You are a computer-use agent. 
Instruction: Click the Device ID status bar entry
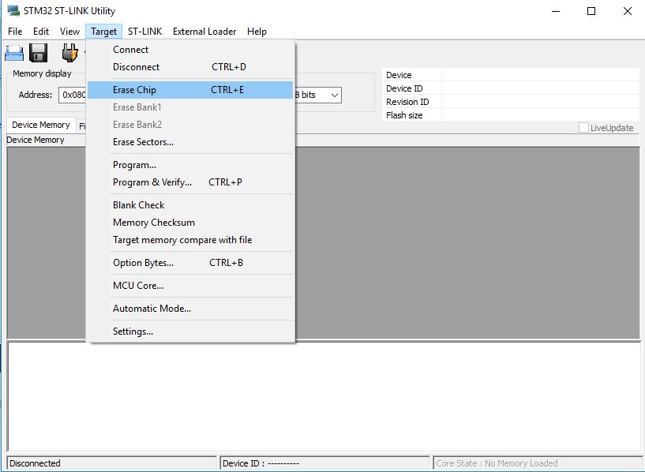pyautogui.click(x=324, y=463)
